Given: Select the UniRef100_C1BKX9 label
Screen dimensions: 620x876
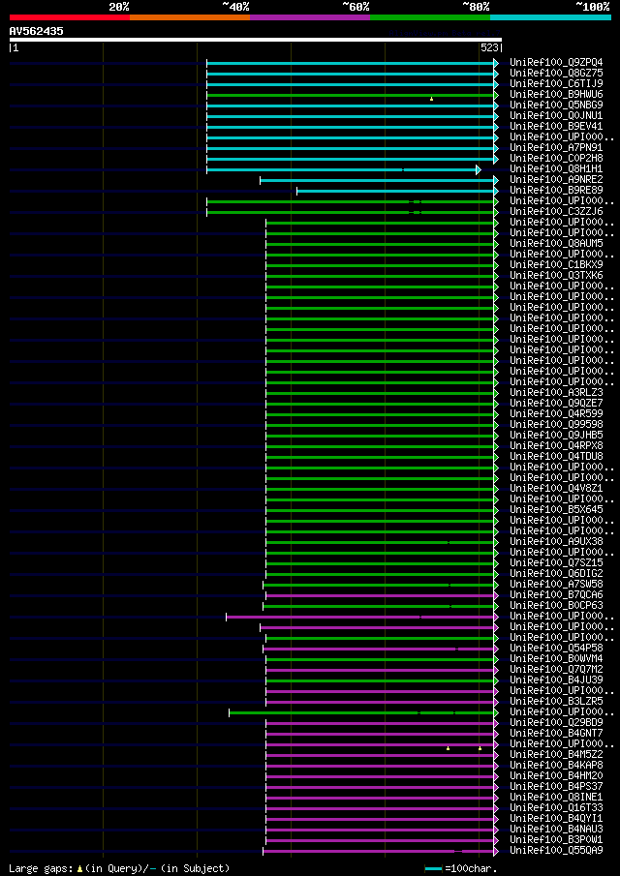Looking at the screenshot, I should click(x=556, y=265).
